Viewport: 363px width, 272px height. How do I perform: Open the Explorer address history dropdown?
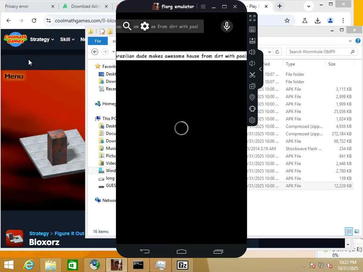click(x=269, y=52)
